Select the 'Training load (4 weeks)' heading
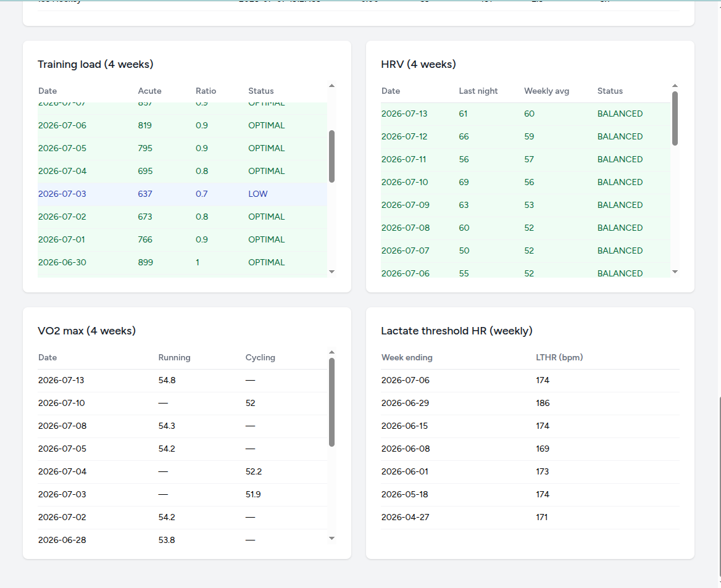 96,64
